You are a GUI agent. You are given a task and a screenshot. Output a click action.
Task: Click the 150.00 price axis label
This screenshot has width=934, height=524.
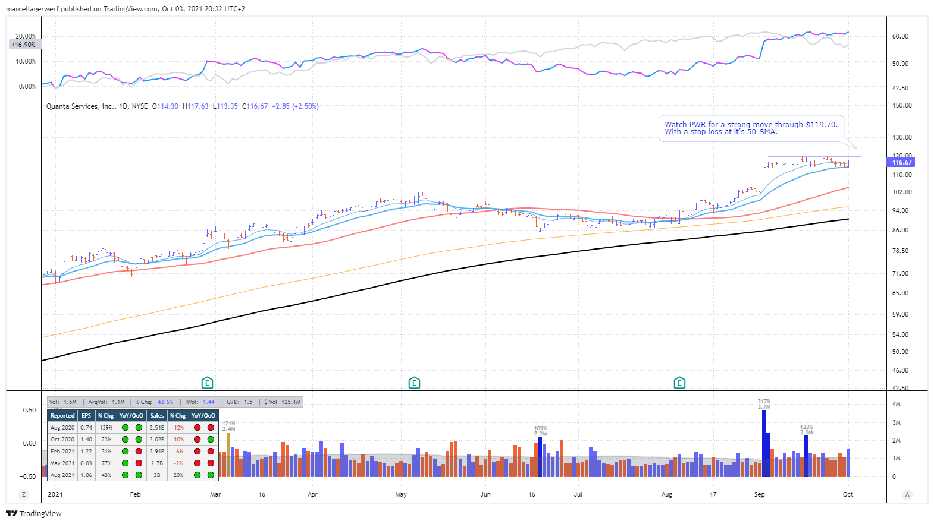point(902,105)
